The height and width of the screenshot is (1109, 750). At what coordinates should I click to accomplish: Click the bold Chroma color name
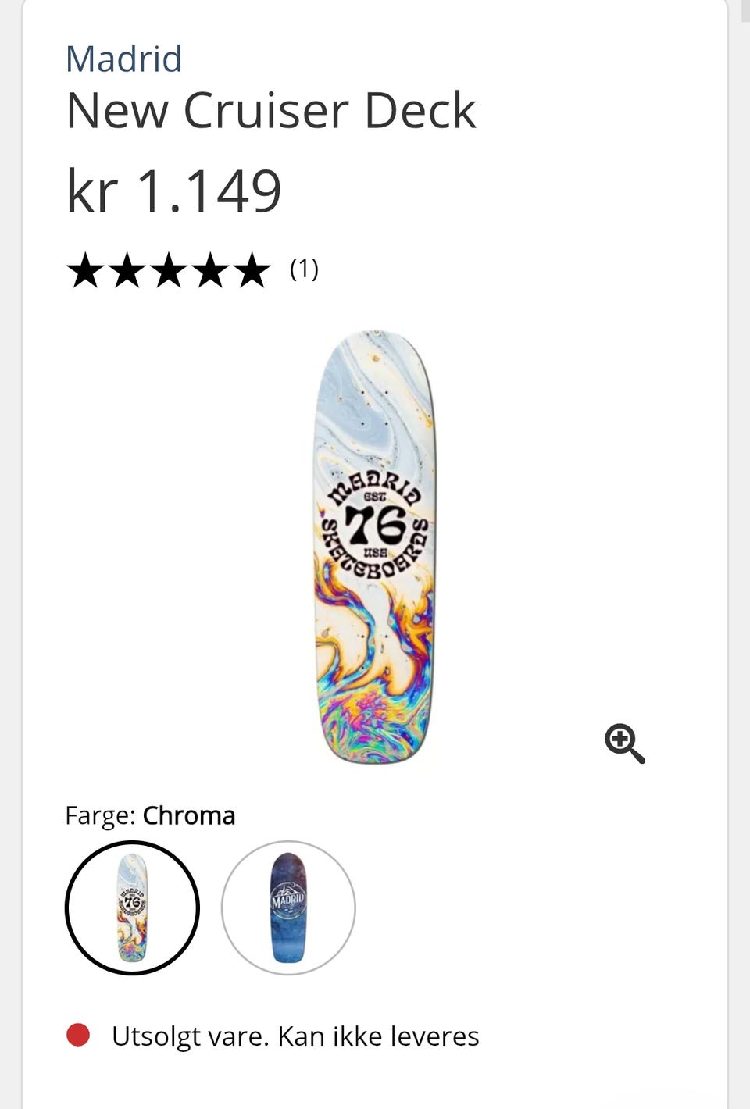click(x=188, y=815)
